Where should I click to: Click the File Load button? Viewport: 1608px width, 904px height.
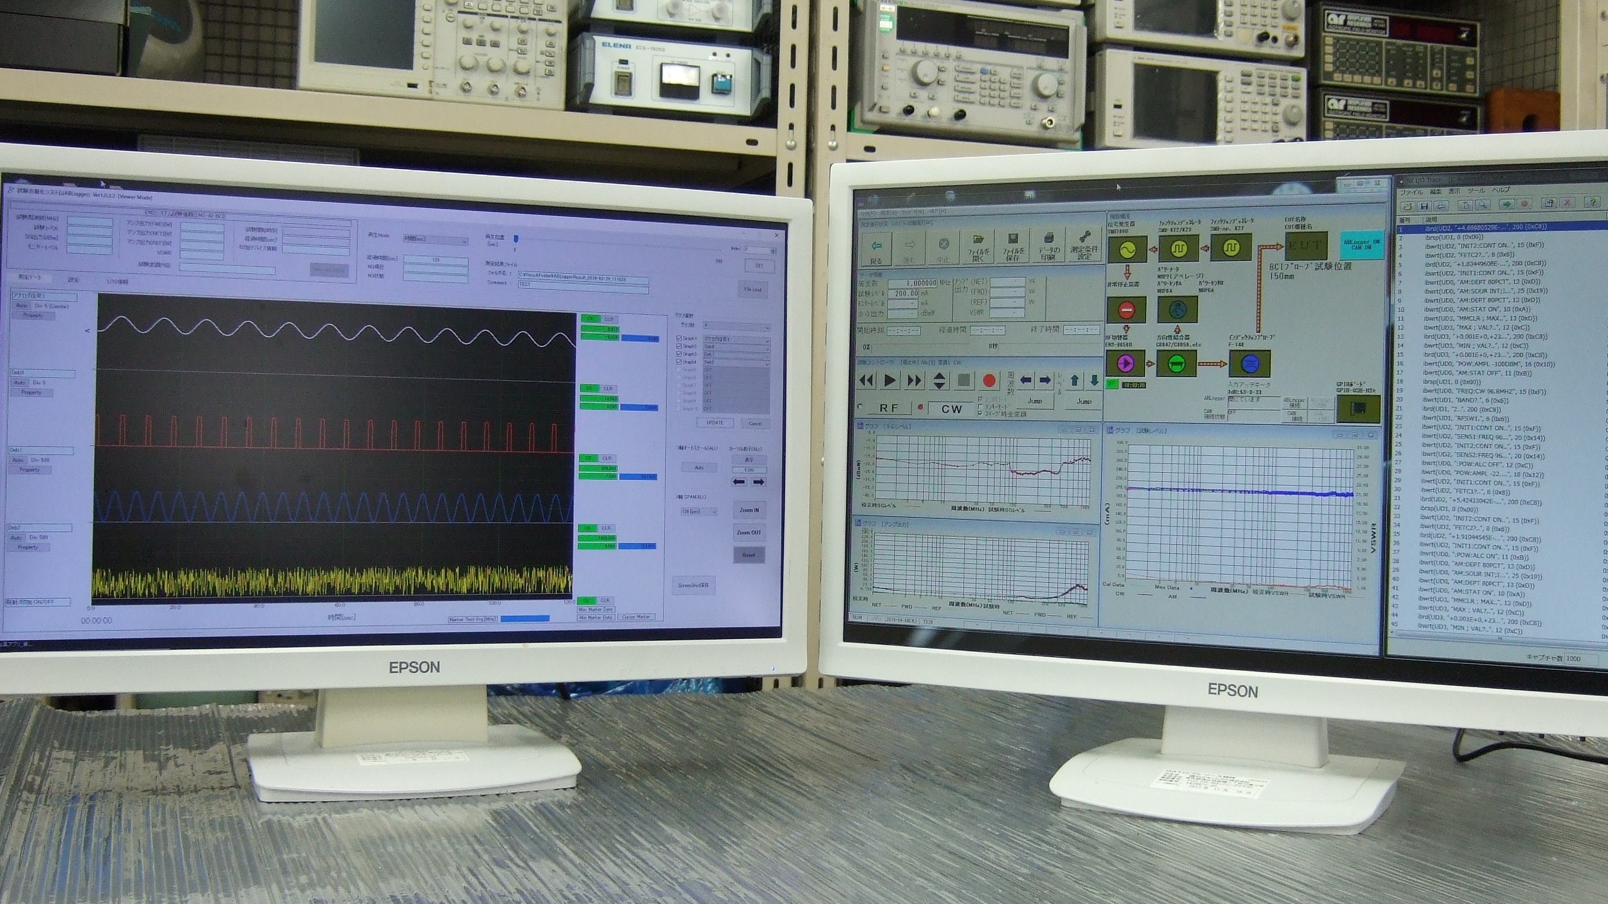click(x=752, y=289)
